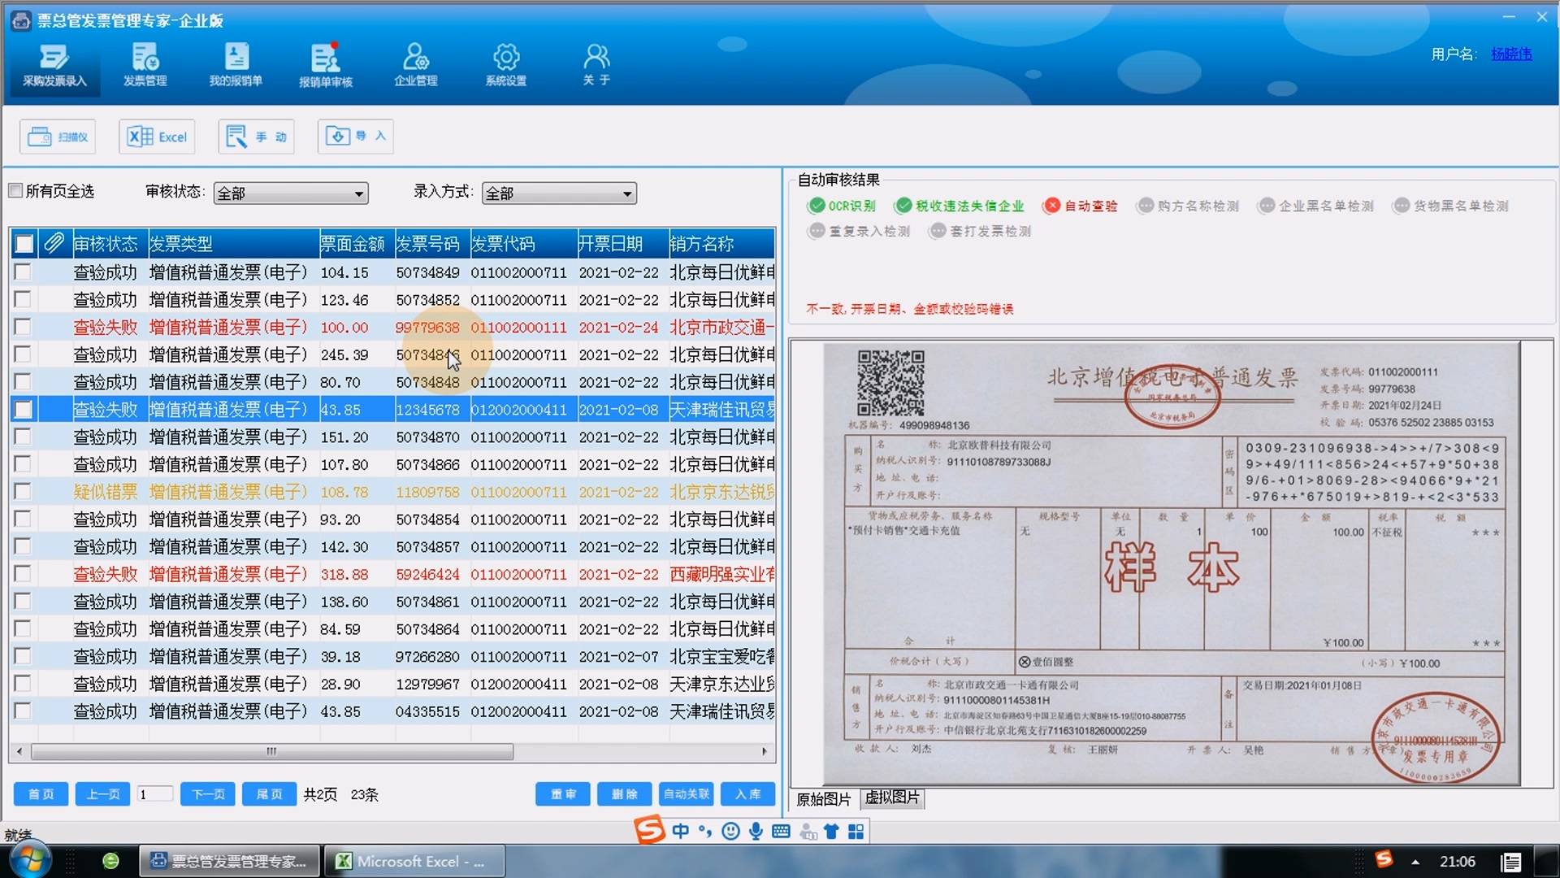
Task: Switch to 票总管 taskbar window
Action: pyautogui.click(x=230, y=861)
